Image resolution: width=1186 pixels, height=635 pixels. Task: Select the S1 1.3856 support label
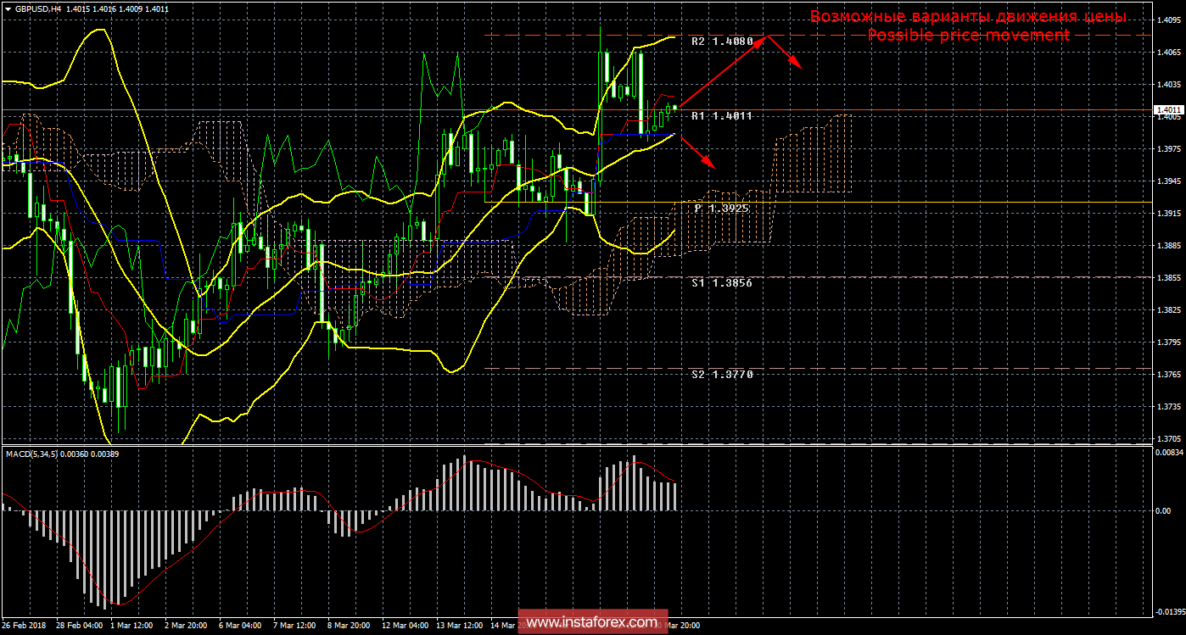click(722, 282)
